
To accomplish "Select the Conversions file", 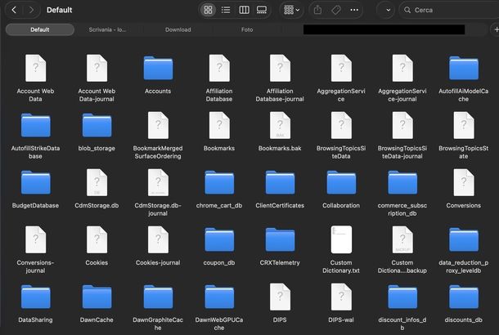I will (464, 188).
